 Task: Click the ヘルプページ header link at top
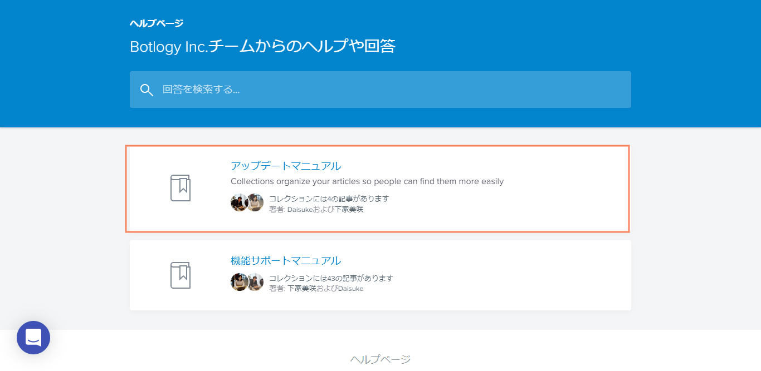(157, 23)
